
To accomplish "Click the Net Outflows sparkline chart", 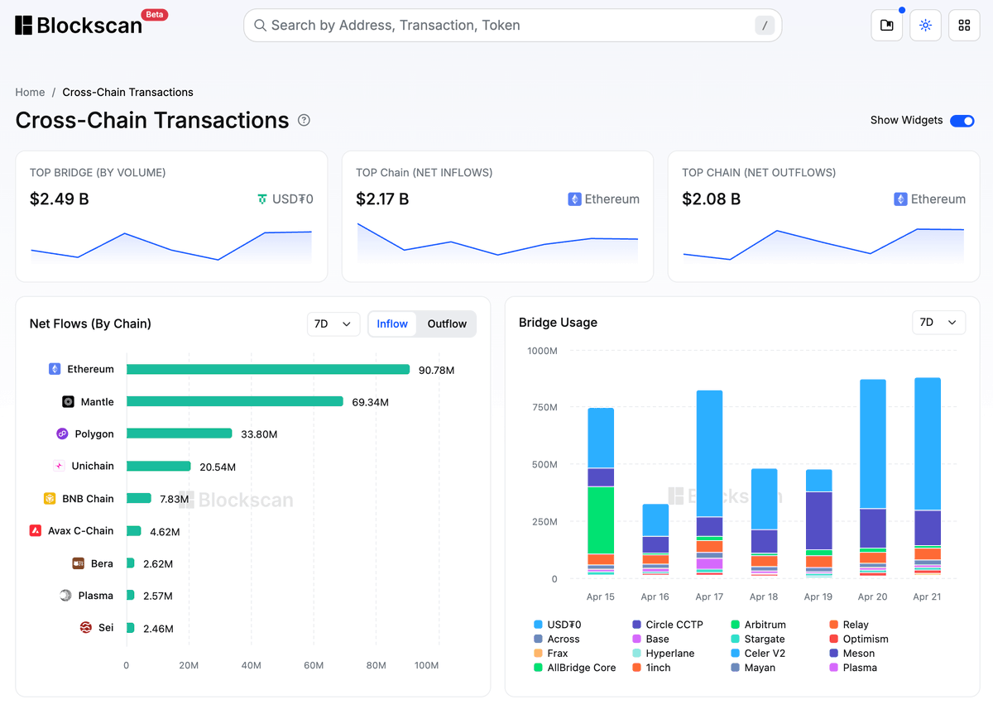I will coord(823,245).
